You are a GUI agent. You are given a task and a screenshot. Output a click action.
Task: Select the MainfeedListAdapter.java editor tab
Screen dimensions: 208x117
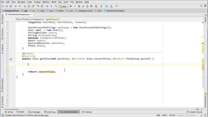pos(19,14)
